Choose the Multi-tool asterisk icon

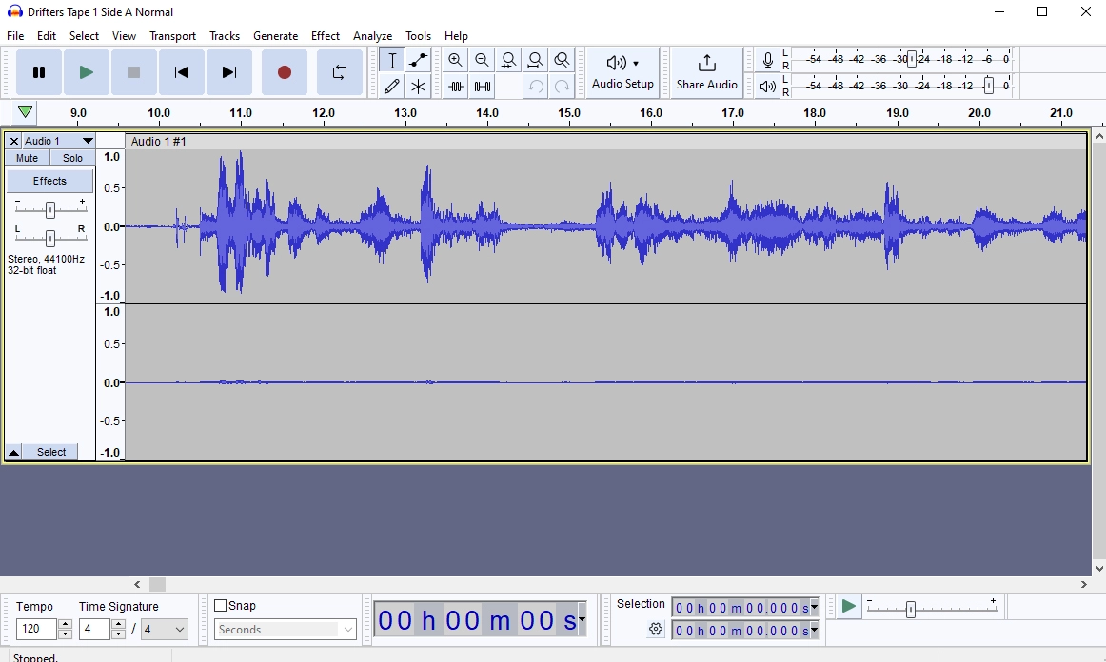pos(418,87)
